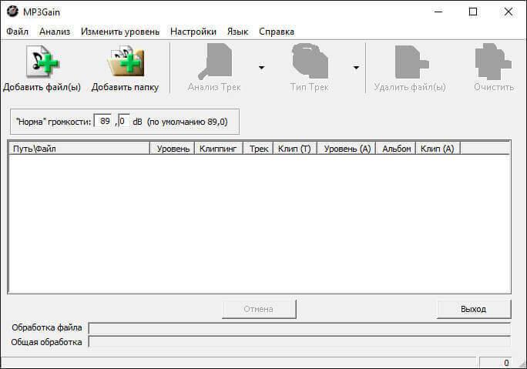Click the target volume field showing 89

point(102,121)
